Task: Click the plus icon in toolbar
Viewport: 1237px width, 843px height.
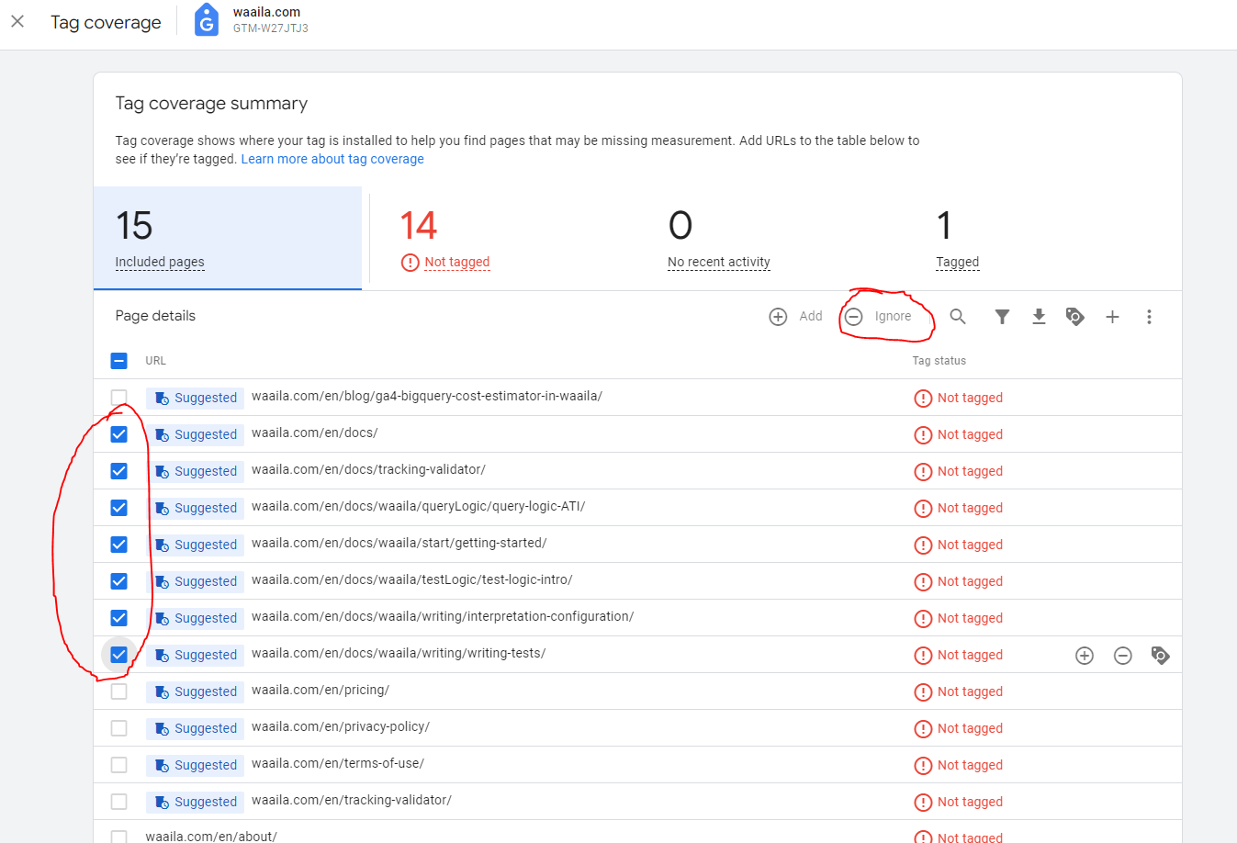Action: pos(1112,317)
